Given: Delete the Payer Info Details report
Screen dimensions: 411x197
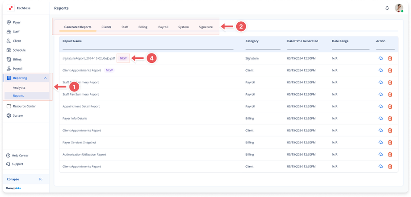Looking at the screenshot, I should [x=390, y=119].
